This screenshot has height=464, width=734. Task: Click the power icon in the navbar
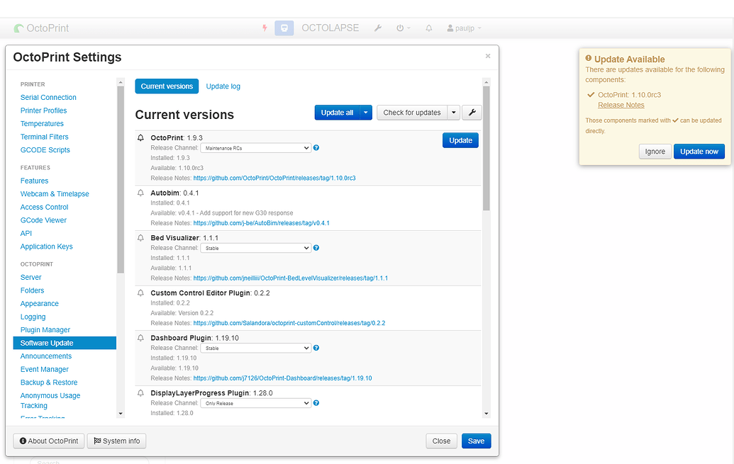click(401, 28)
